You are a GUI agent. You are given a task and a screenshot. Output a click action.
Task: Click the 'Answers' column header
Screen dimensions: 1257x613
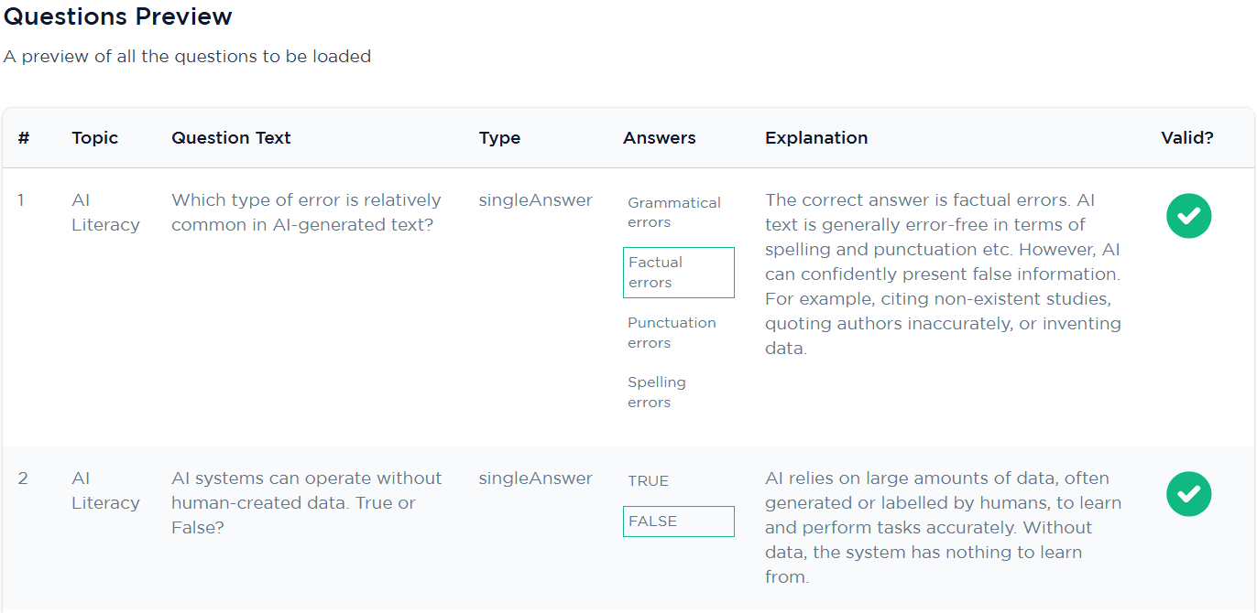(660, 138)
